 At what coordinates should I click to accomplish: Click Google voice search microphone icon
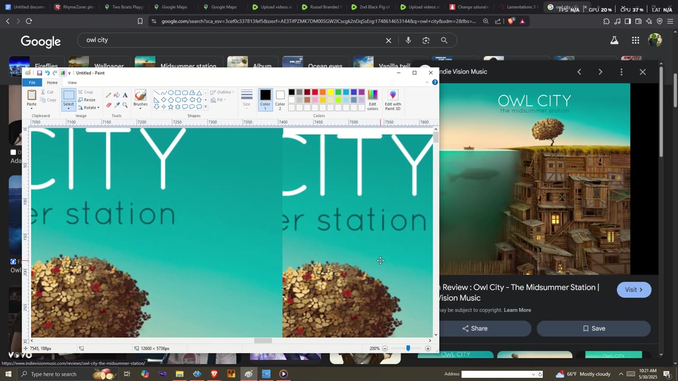tap(408, 40)
